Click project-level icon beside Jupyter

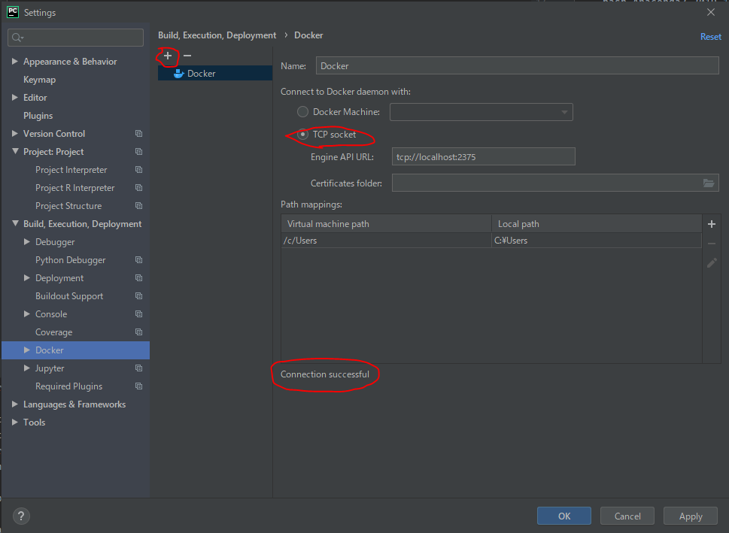[x=138, y=368]
